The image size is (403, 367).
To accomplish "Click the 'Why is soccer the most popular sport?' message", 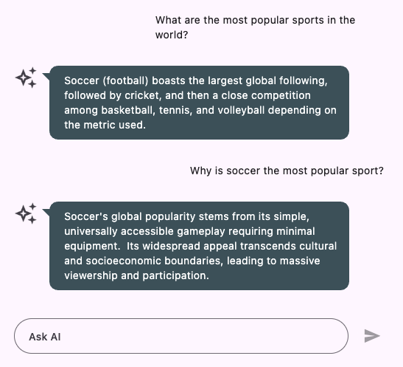I will pyautogui.click(x=287, y=171).
